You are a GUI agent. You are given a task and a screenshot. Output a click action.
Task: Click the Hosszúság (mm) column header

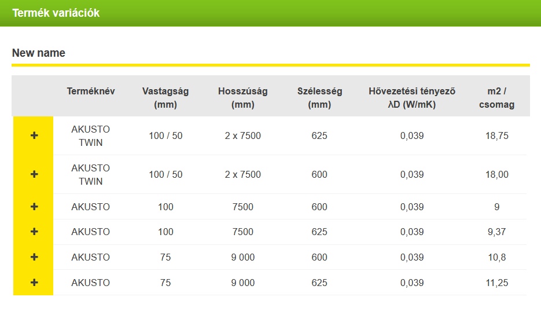242,98
